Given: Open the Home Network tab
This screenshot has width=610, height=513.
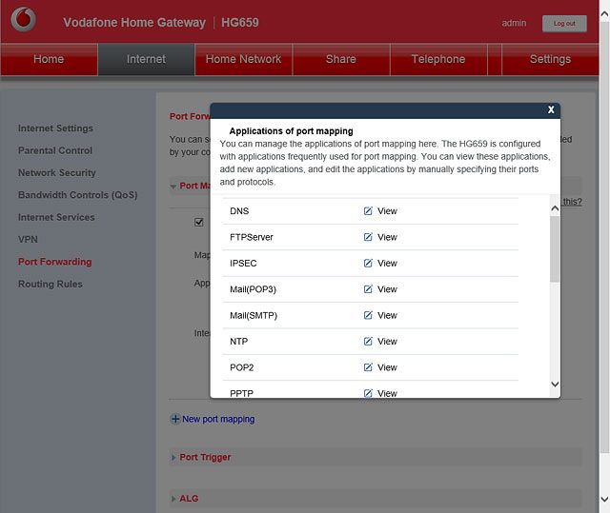Looking at the screenshot, I should tap(243, 59).
